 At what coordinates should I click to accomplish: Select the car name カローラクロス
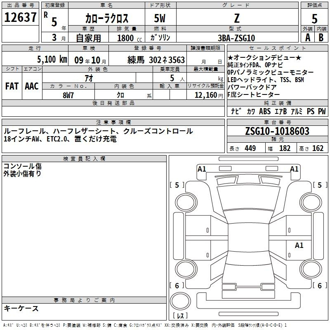click(106, 18)
